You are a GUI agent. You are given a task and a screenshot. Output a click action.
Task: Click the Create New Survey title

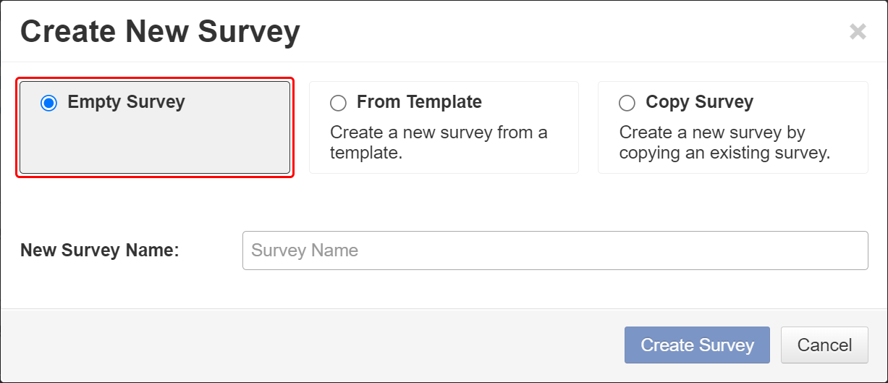[160, 32]
